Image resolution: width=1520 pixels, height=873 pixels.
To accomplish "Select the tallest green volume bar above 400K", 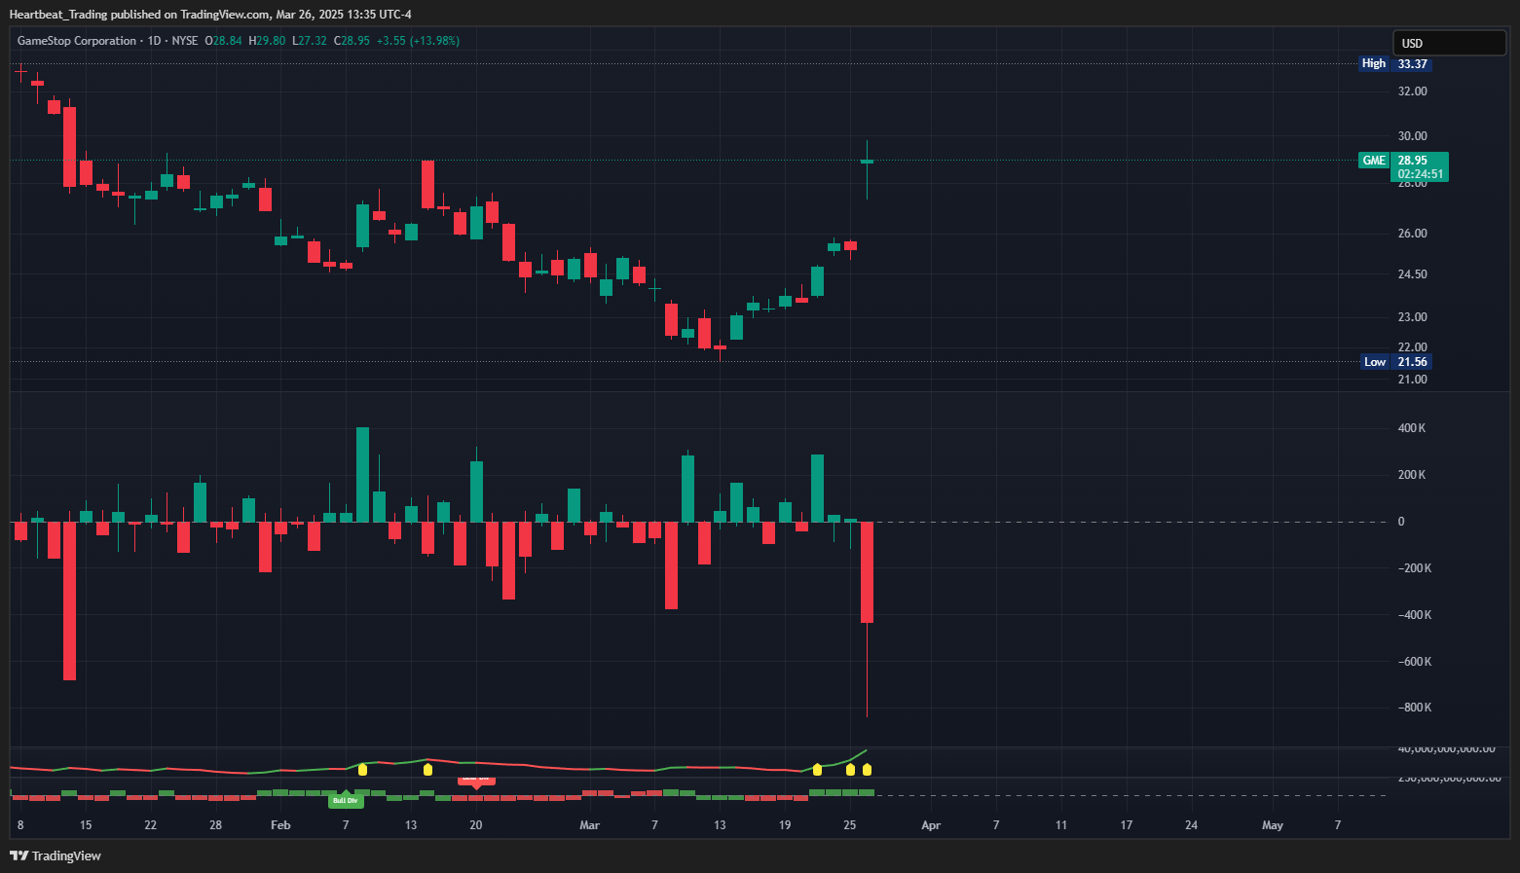I will pyautogui.click(x=362, y=475).
